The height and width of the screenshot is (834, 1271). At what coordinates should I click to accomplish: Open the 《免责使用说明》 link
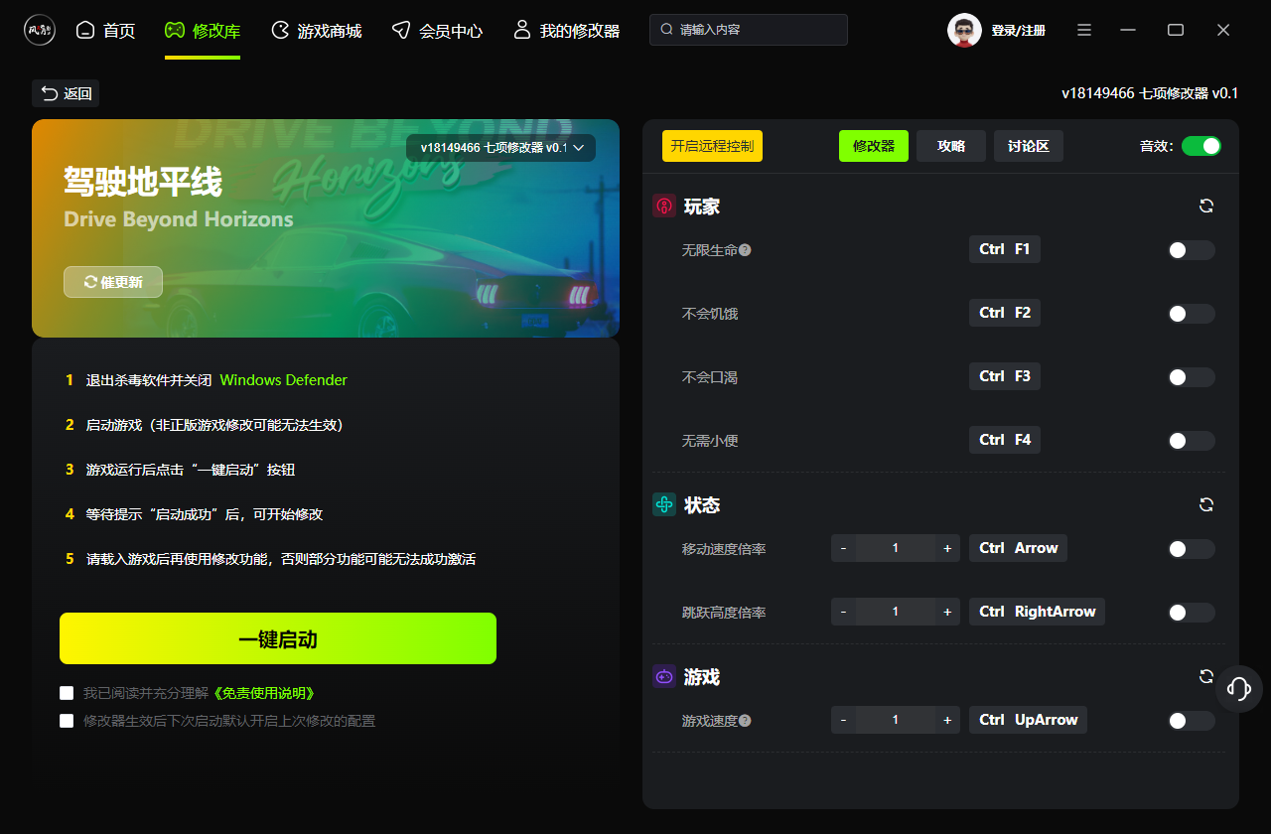tap(264, 693)
